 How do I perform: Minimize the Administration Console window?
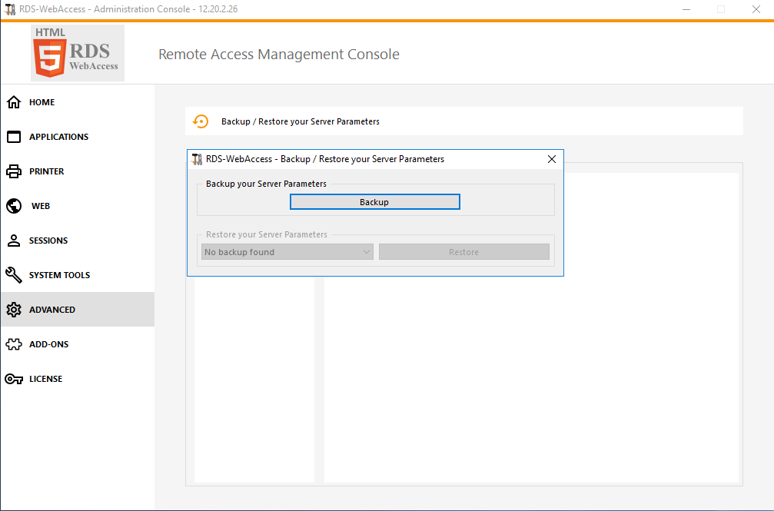686,9
